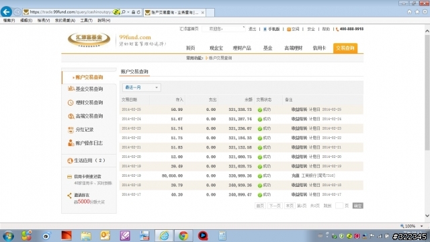
Task: Click the 分红记录 sidebar icon
Action: click(71, 130)
